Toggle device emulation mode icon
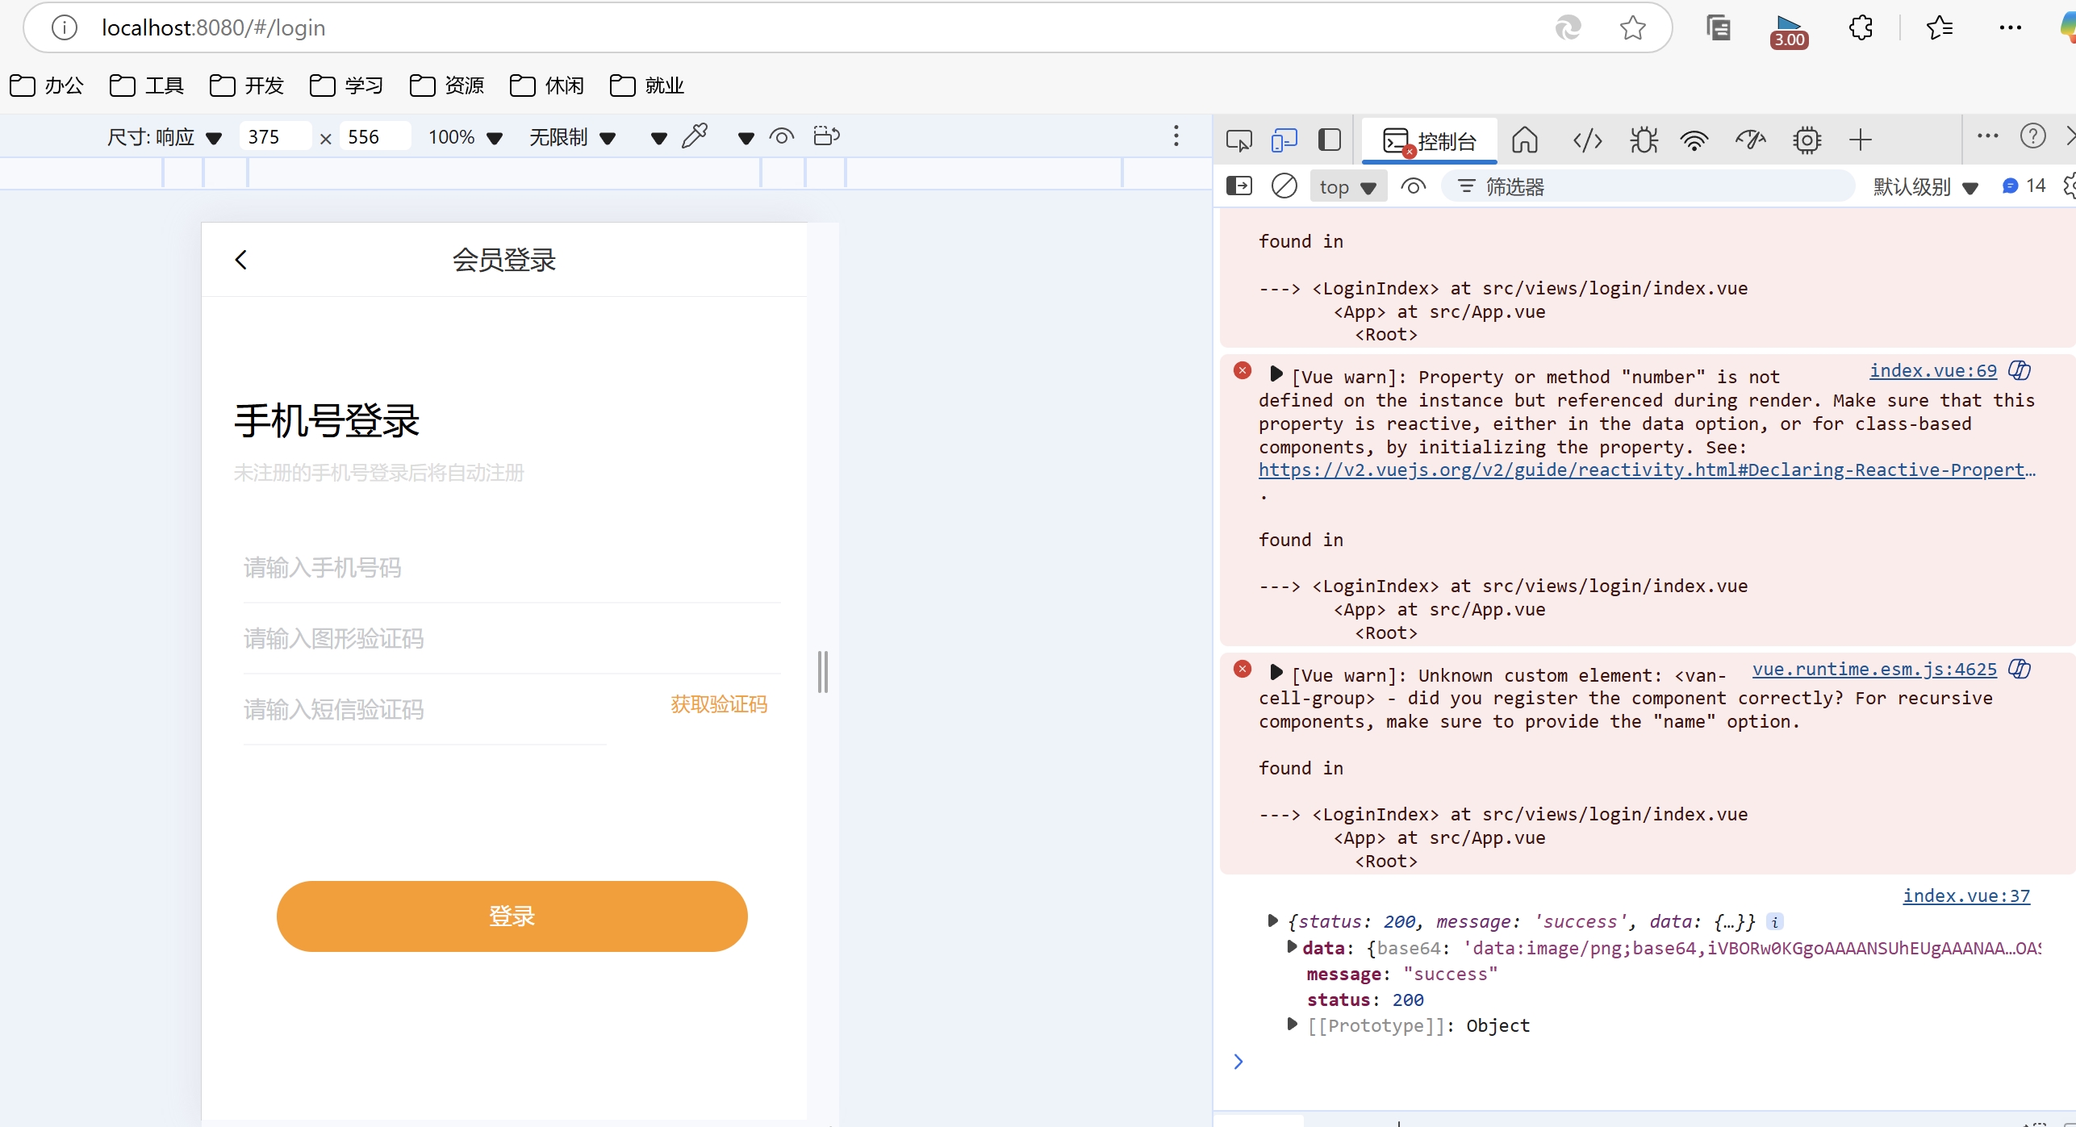The height and width of the screenshot is (1127, 2076). [x=1283, y=140]
